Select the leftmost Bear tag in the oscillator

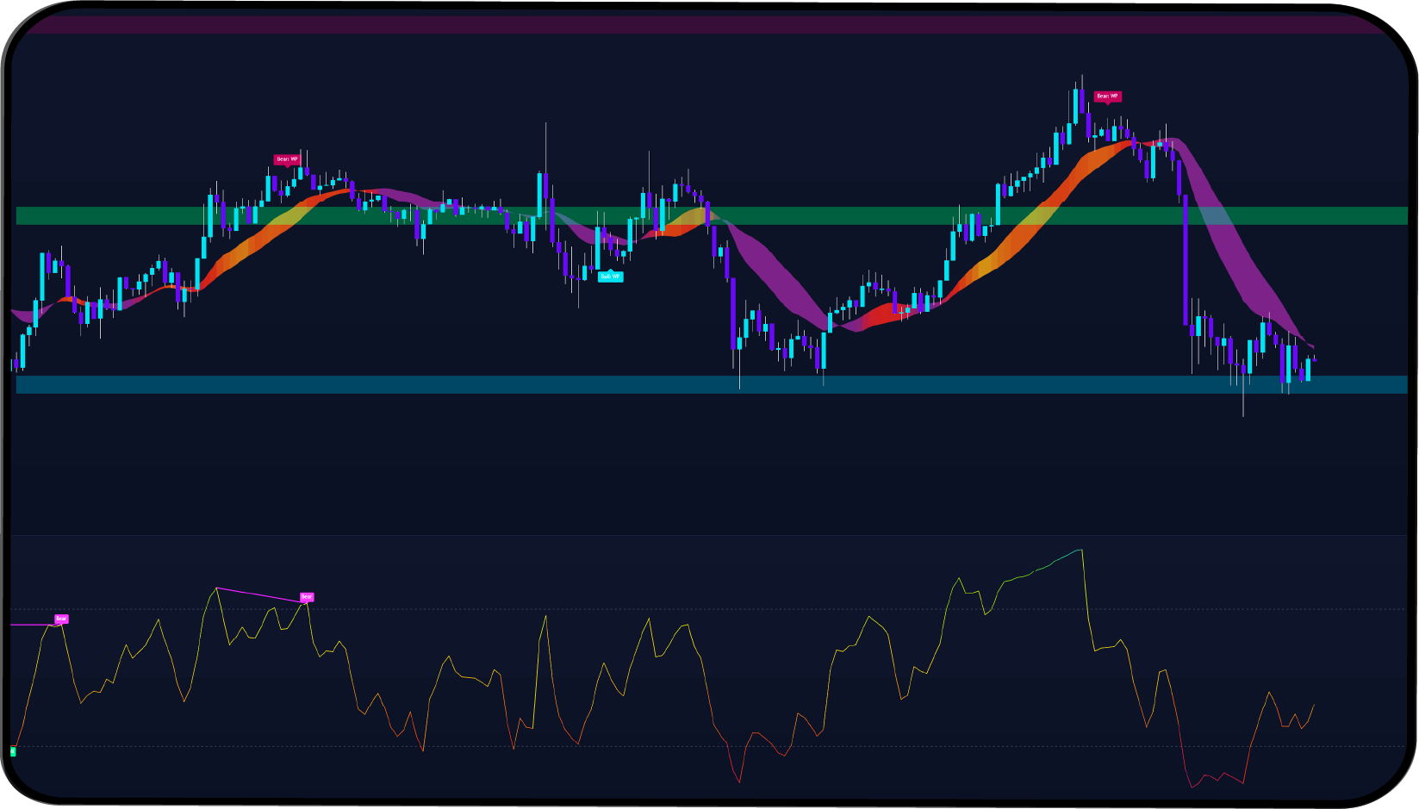pyautogui.click(x=61, y=619)
